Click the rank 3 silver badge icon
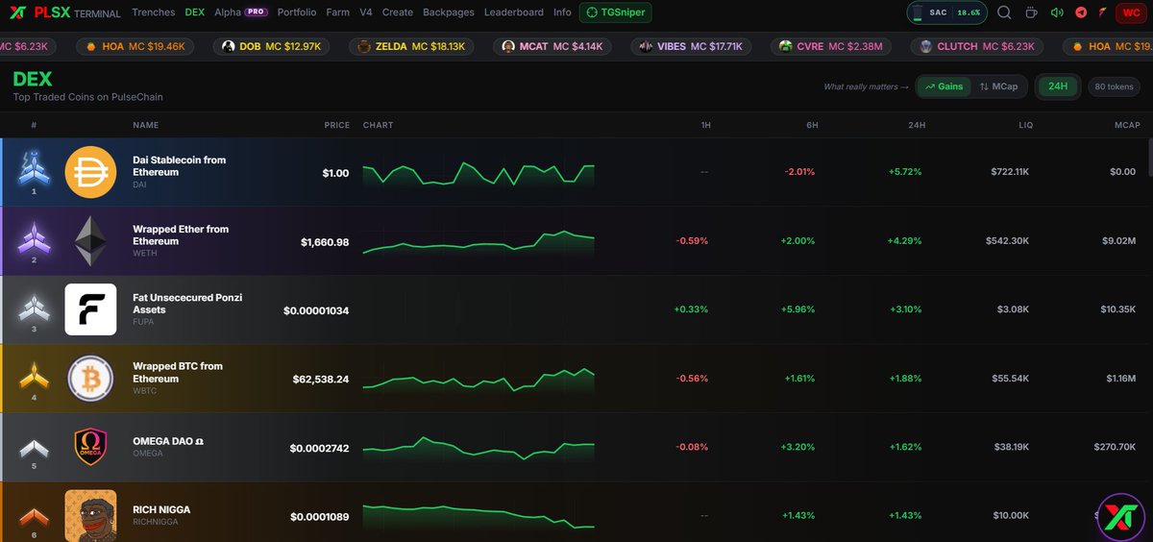1153x542 pixels. [x=34, y=307]
